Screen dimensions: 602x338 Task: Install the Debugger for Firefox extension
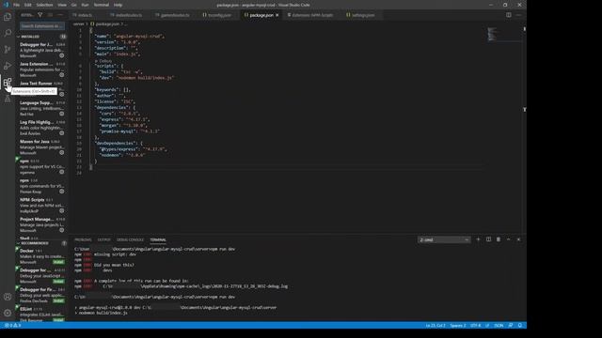[58, 300]
